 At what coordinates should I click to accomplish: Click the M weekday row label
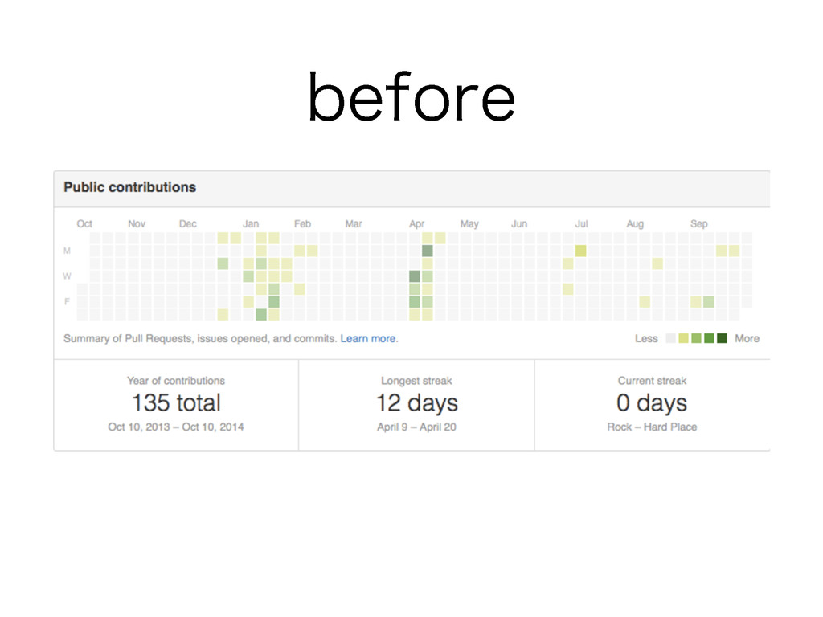[67, 251]
